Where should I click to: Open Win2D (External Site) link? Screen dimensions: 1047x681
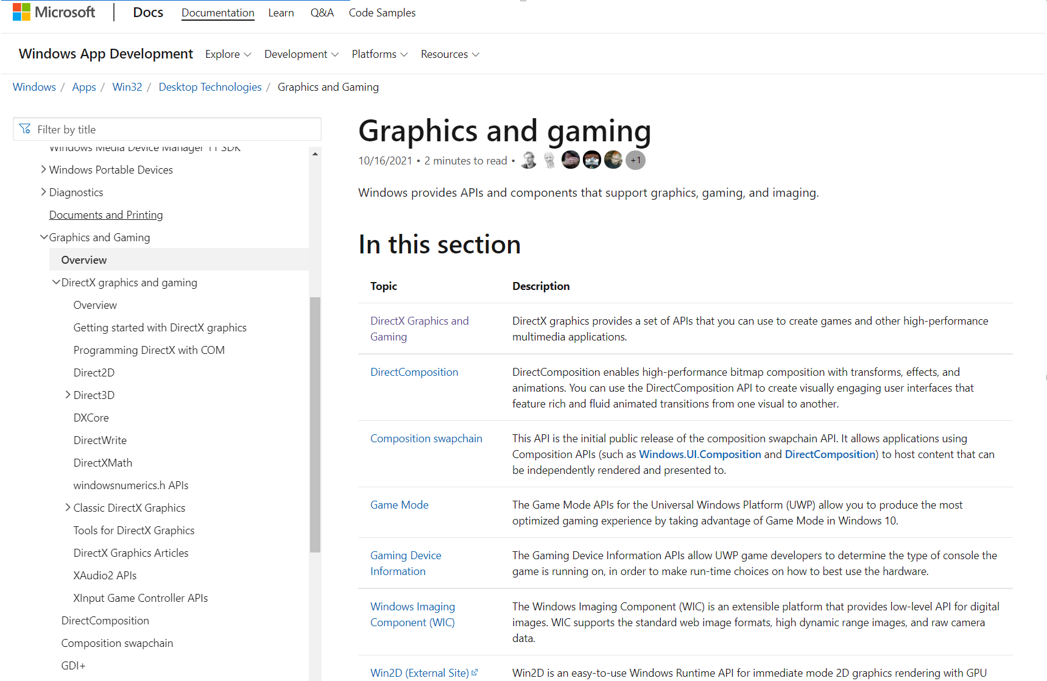click(420, 672)
